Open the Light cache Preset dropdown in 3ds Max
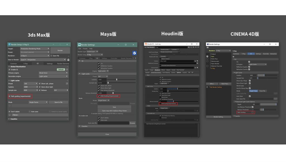 [x=30, y=83]
